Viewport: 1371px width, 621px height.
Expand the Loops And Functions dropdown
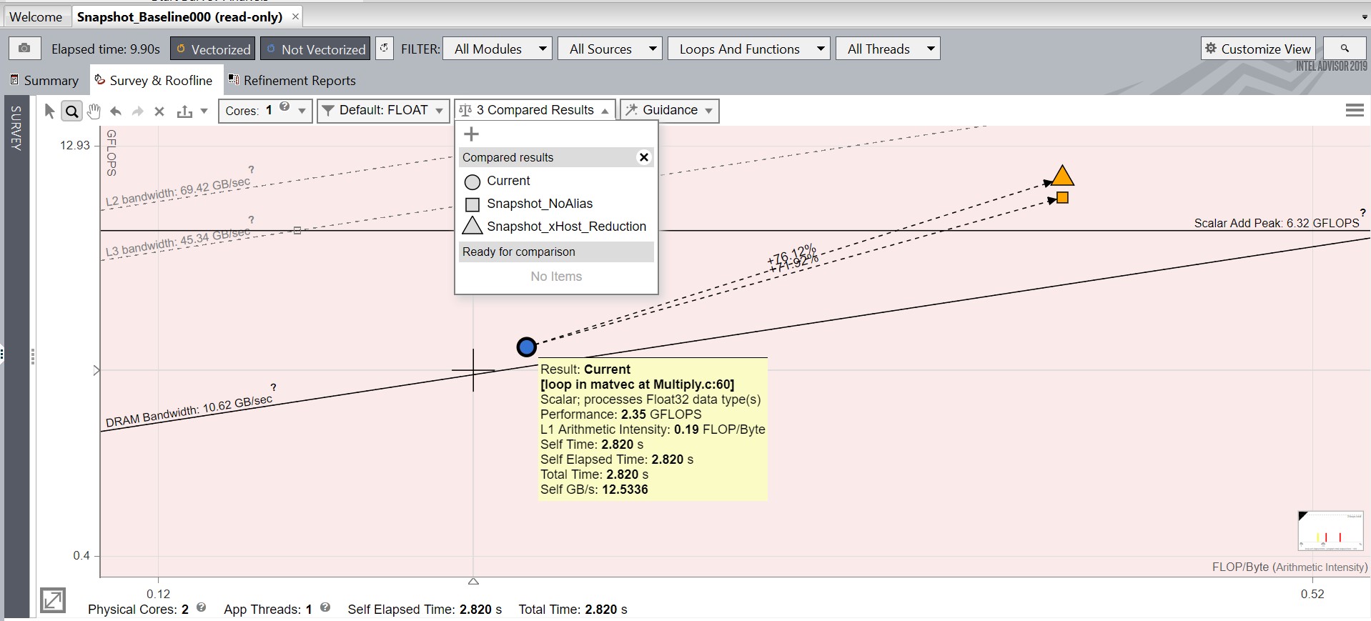748,49
